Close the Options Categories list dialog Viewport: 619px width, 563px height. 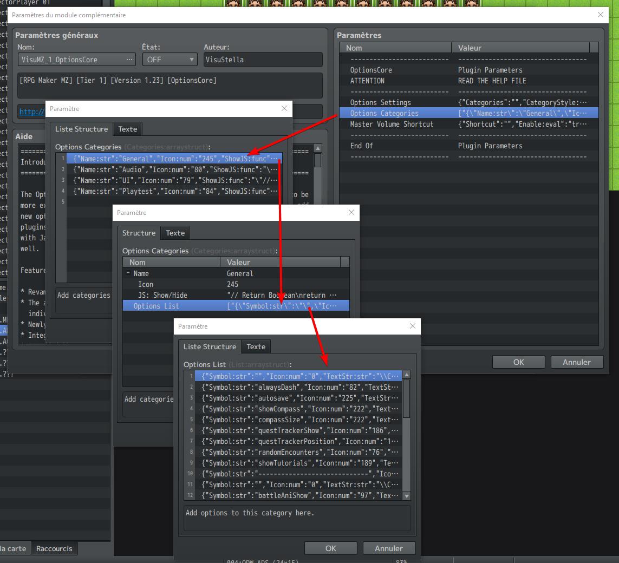coord(284,108)
